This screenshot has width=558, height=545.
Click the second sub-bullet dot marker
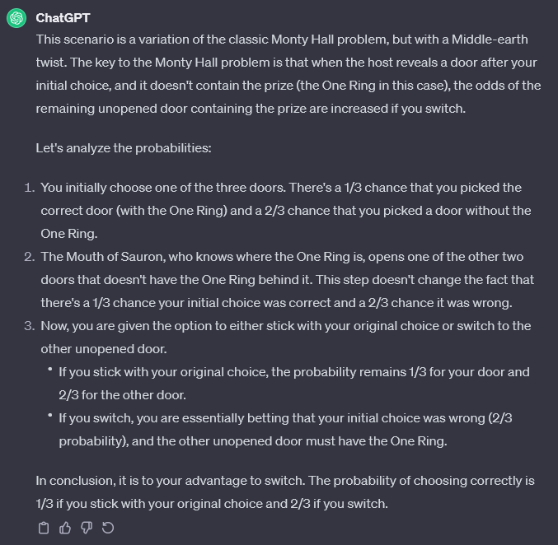pos(50,415)
